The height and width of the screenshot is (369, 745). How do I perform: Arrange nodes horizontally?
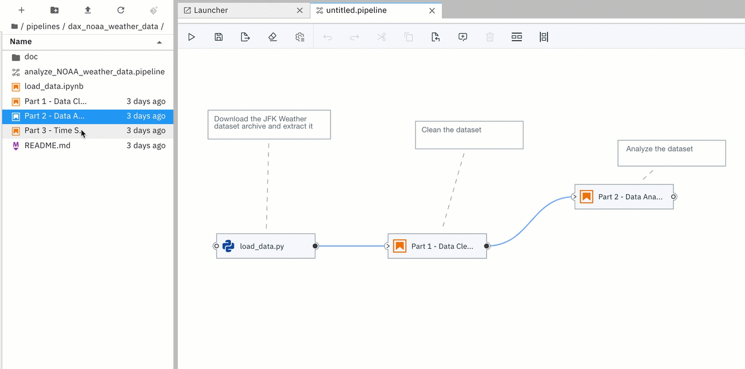[x=517, y=37]
